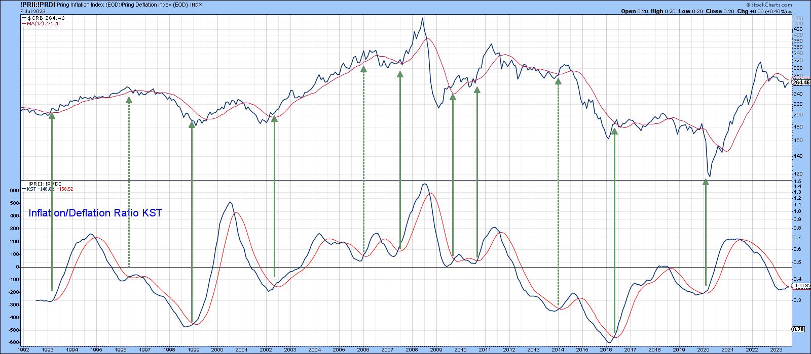This screenshot has height=354, width=811.
Task: Click the Inflation/Deflation Ratio KST annotation
Action: tap(95, 213)
